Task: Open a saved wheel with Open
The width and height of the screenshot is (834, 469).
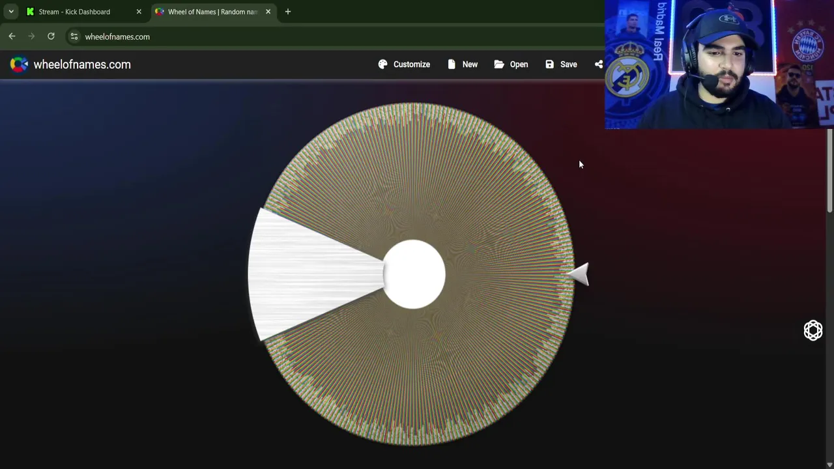Action: 511,64
